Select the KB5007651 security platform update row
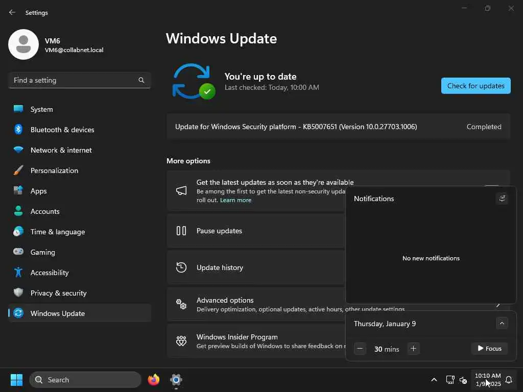This screenshot has height=392, width=523. (338, 127)
